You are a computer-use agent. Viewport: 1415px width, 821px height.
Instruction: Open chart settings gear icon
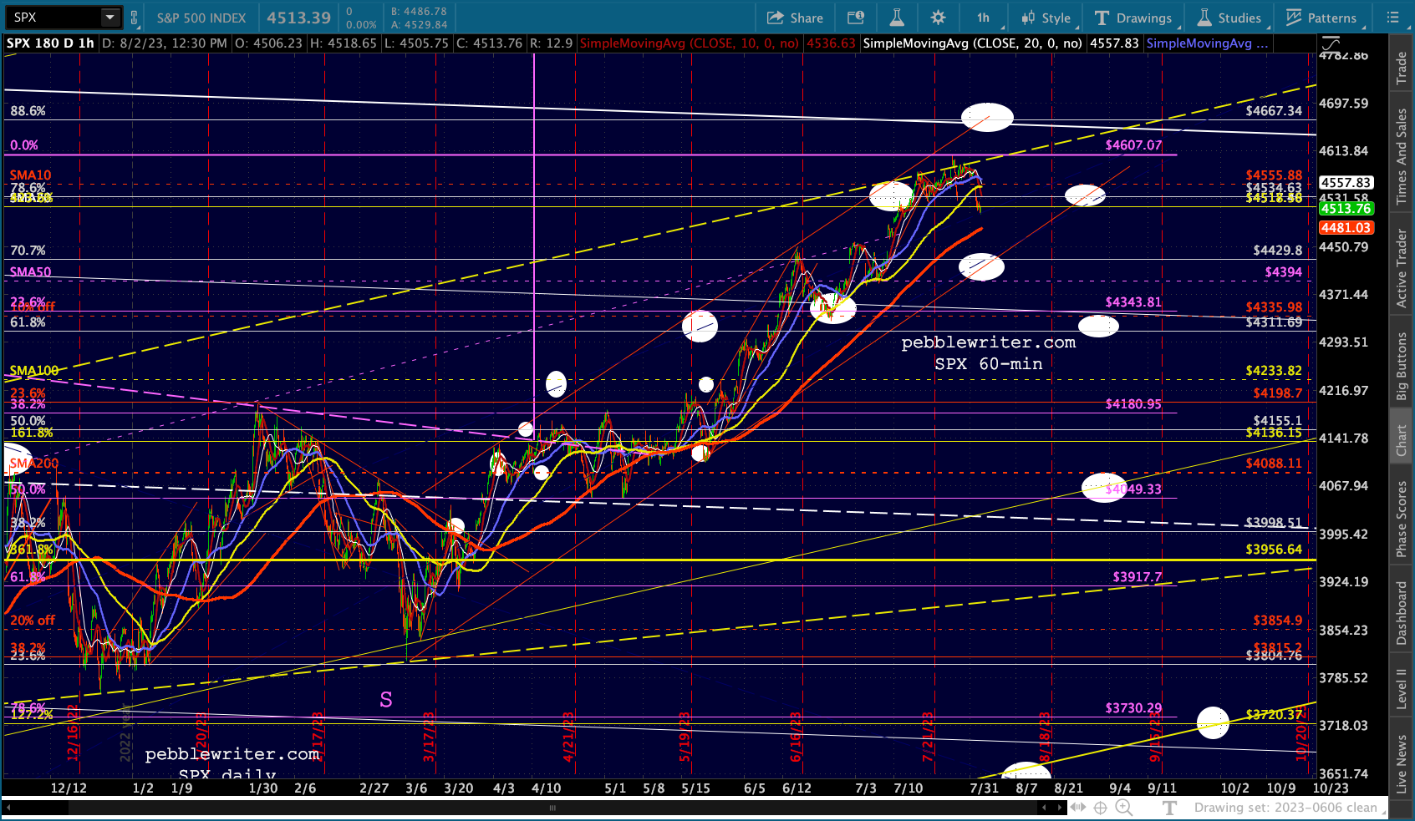coord(938,18)
